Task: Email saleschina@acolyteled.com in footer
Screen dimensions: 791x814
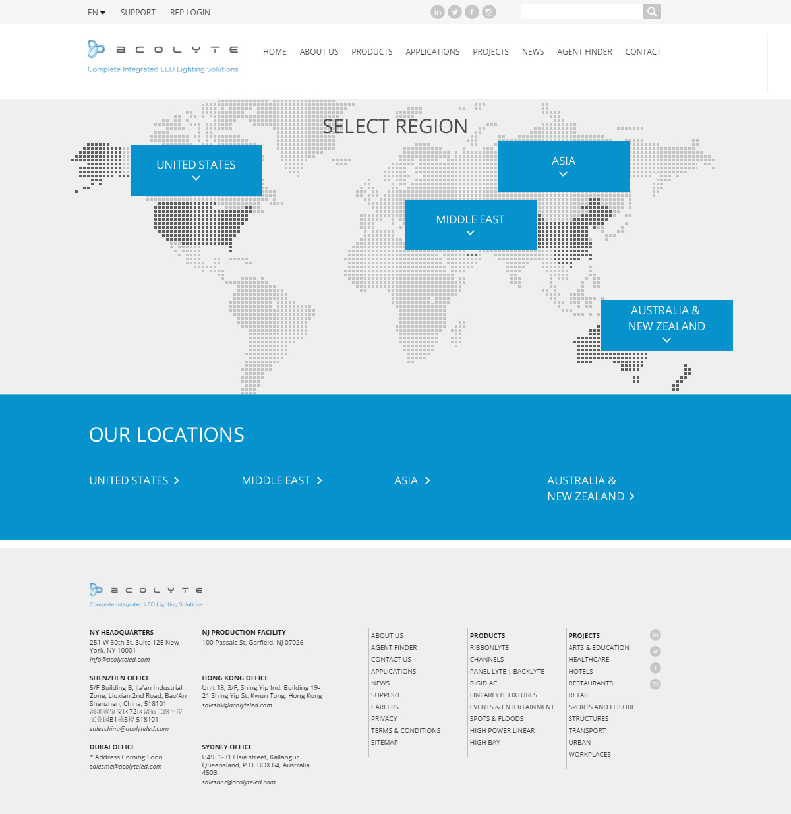Action: click(x=129, y=729)
